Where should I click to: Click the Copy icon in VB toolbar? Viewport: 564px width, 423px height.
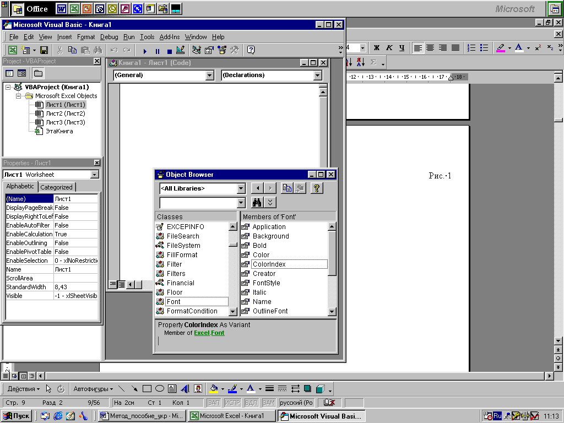tap(72, 50)
